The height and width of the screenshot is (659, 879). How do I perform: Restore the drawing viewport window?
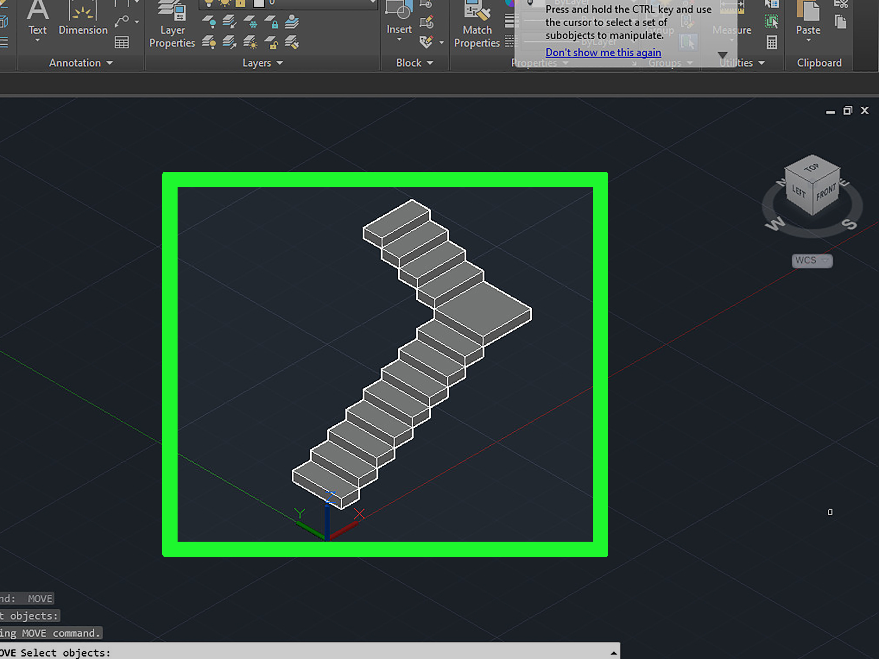click(848, 110)
